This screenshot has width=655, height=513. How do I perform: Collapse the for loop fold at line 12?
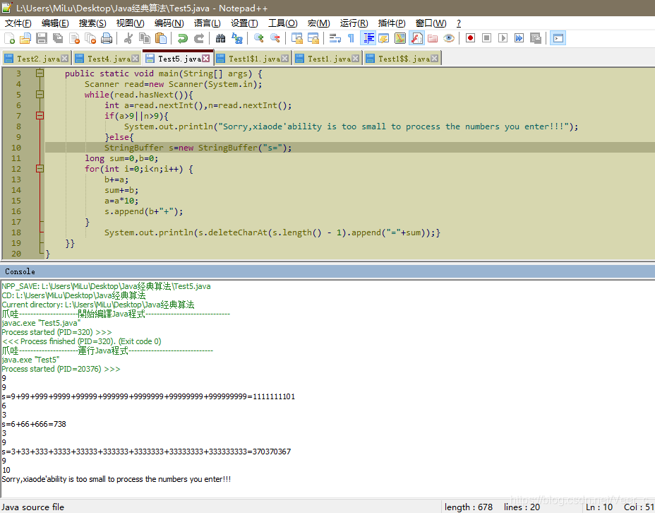click(40, 168)
